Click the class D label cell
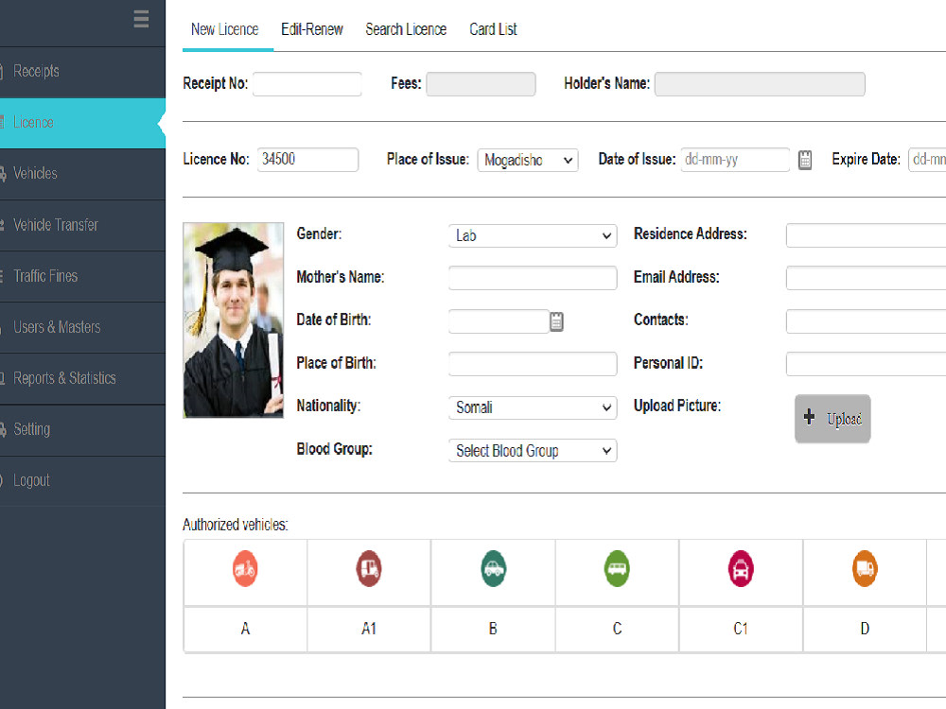Viewport: 946px width, 709px height. pyautogui.click(x=865, y=629)
